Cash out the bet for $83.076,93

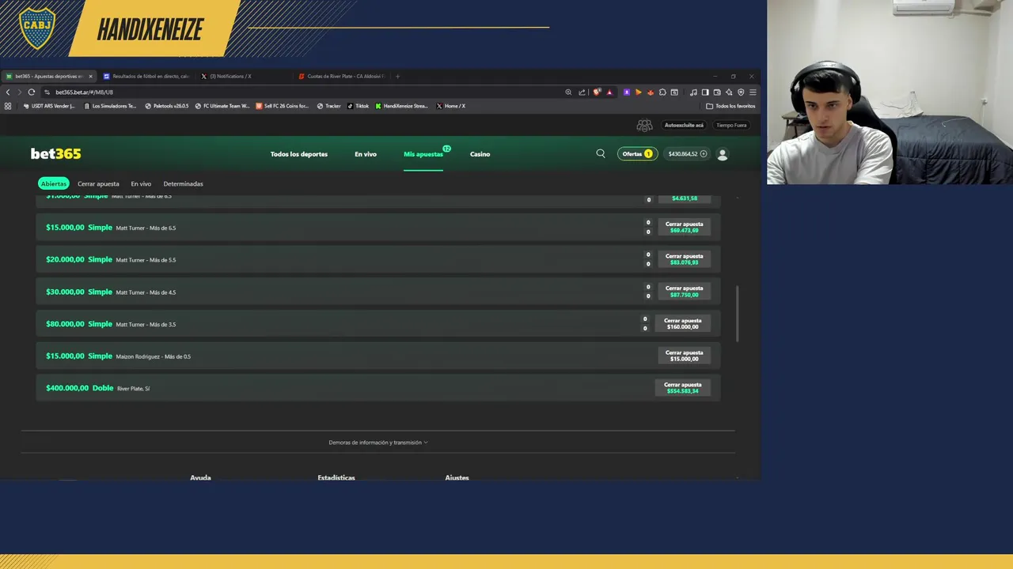point(684,259)
